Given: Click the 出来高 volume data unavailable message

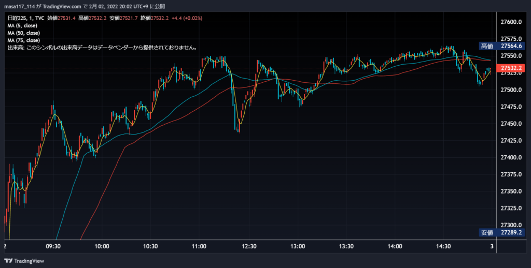Looking at the screenshot, I should click(102, 48).
